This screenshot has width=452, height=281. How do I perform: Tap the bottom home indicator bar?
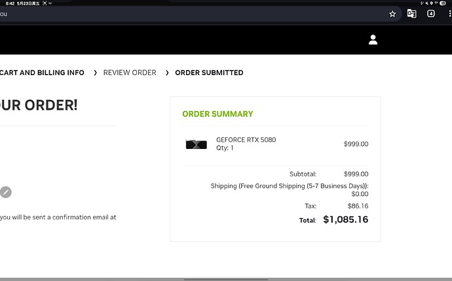(226, 279)
